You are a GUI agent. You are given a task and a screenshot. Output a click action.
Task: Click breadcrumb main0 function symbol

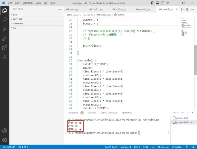pyautogui.click(x=119, y=15)
